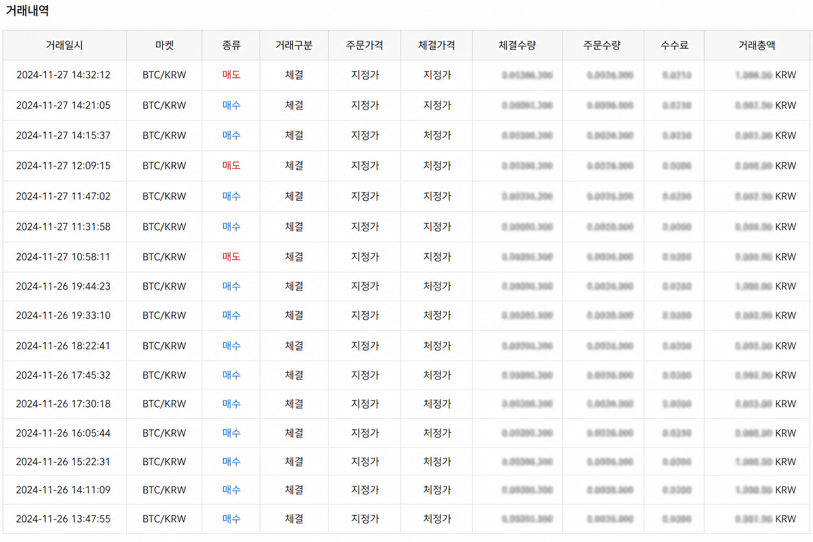Click red 매도 in the 10:58:11 row
The width and height of the screenshot is (813, 542).
(231, 257)
